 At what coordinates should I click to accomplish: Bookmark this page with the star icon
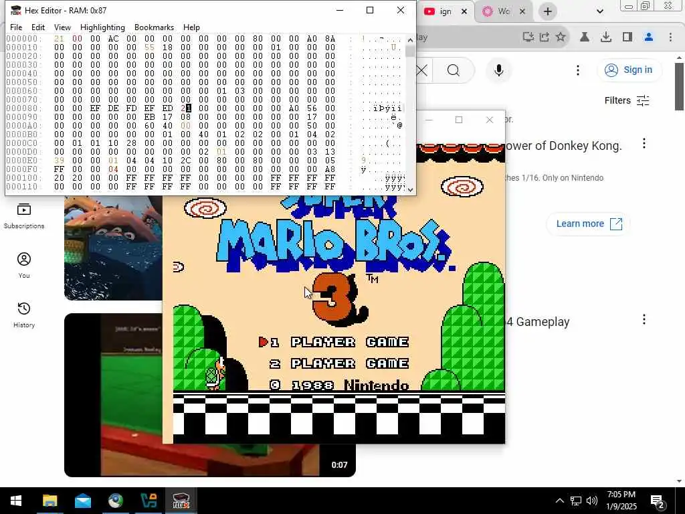click(x=561, y=37)
